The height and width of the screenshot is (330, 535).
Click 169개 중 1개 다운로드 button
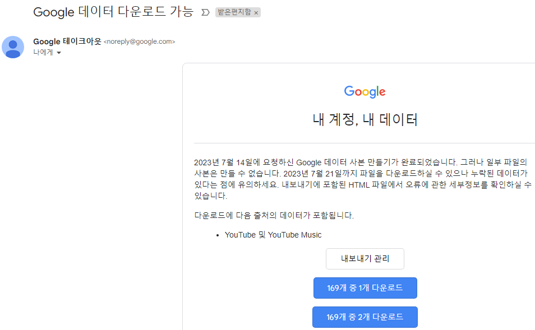point(365,288)
